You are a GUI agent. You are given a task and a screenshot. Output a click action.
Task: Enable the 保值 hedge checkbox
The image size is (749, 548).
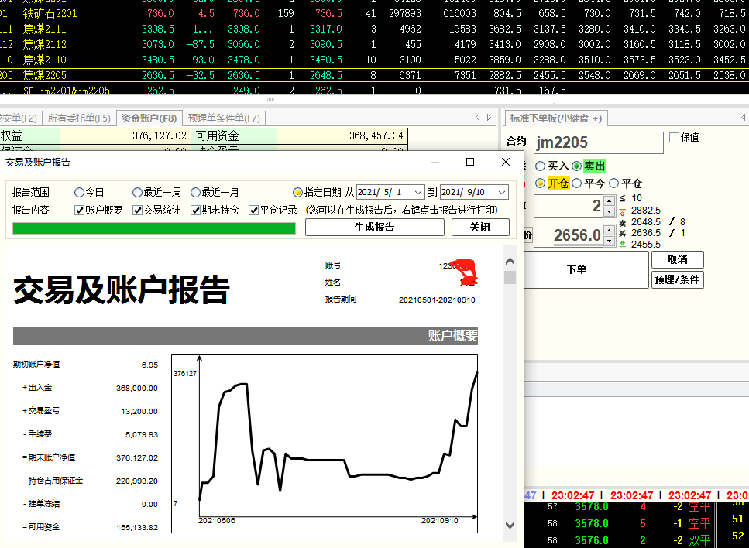(x=674, y=138)
